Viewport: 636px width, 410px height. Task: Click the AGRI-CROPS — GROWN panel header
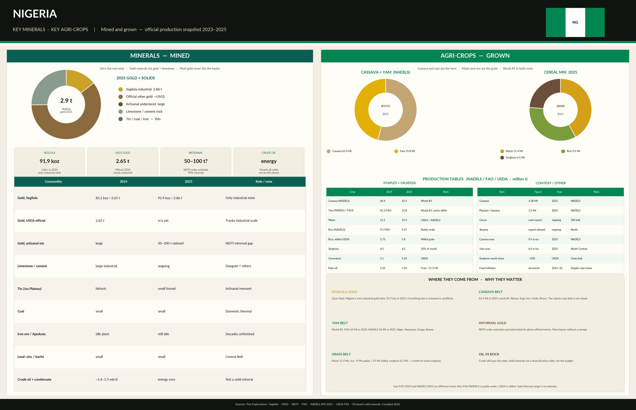tap(475, 56)
